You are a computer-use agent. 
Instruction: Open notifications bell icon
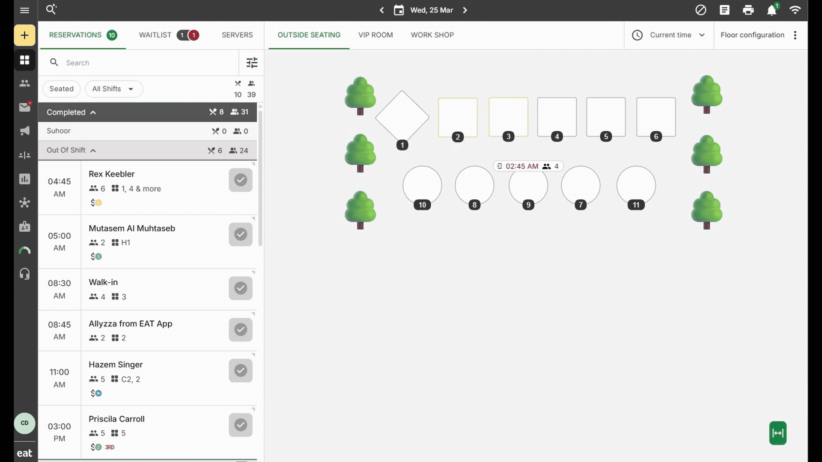pyautogui.click(x=771, y=10)
